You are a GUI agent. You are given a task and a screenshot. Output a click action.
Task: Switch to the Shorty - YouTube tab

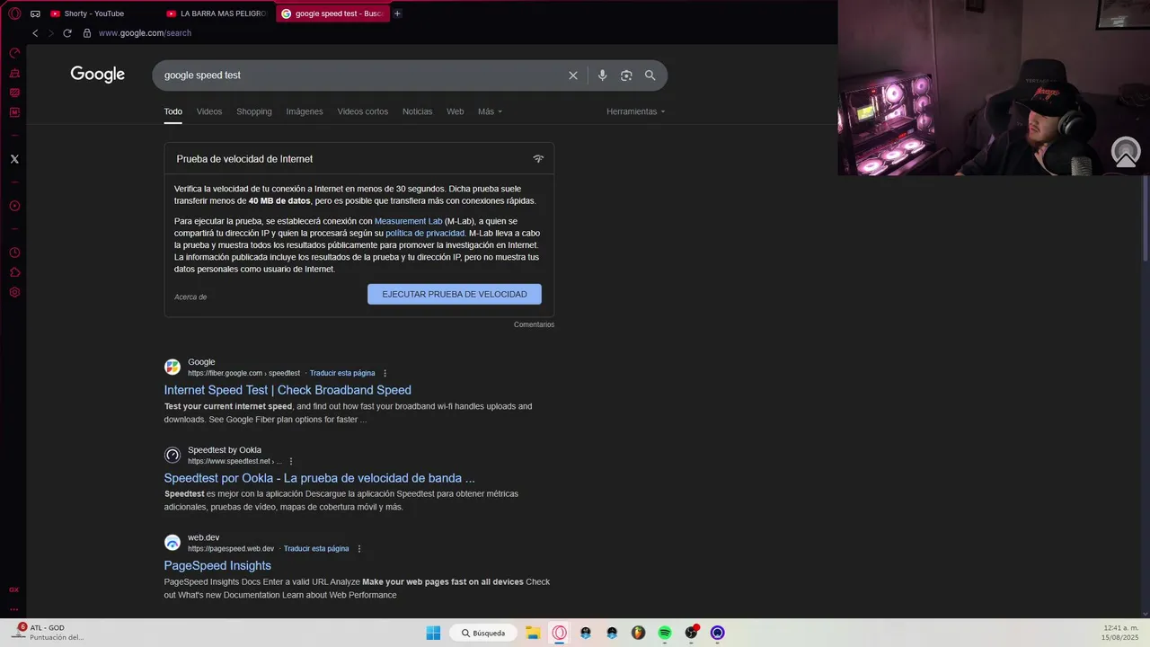[x=101, y=13]
